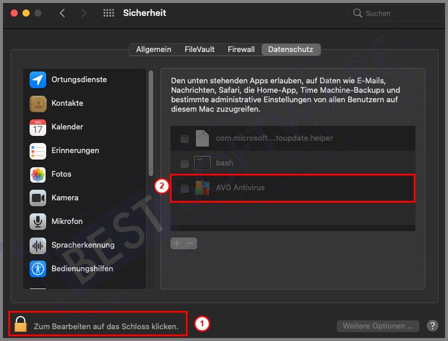This screenshot has width=448, height=341.
Task: Open the show-all grid icon in toolbar
Action: tap(108, 13)
